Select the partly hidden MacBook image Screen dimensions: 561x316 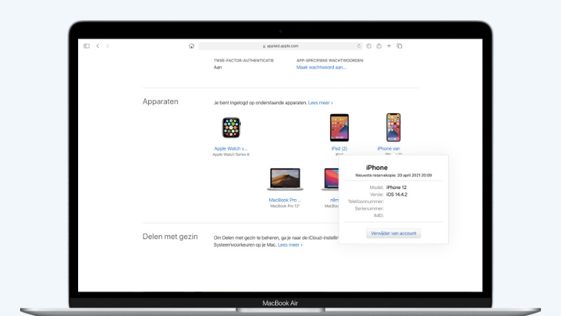point(331,179)
